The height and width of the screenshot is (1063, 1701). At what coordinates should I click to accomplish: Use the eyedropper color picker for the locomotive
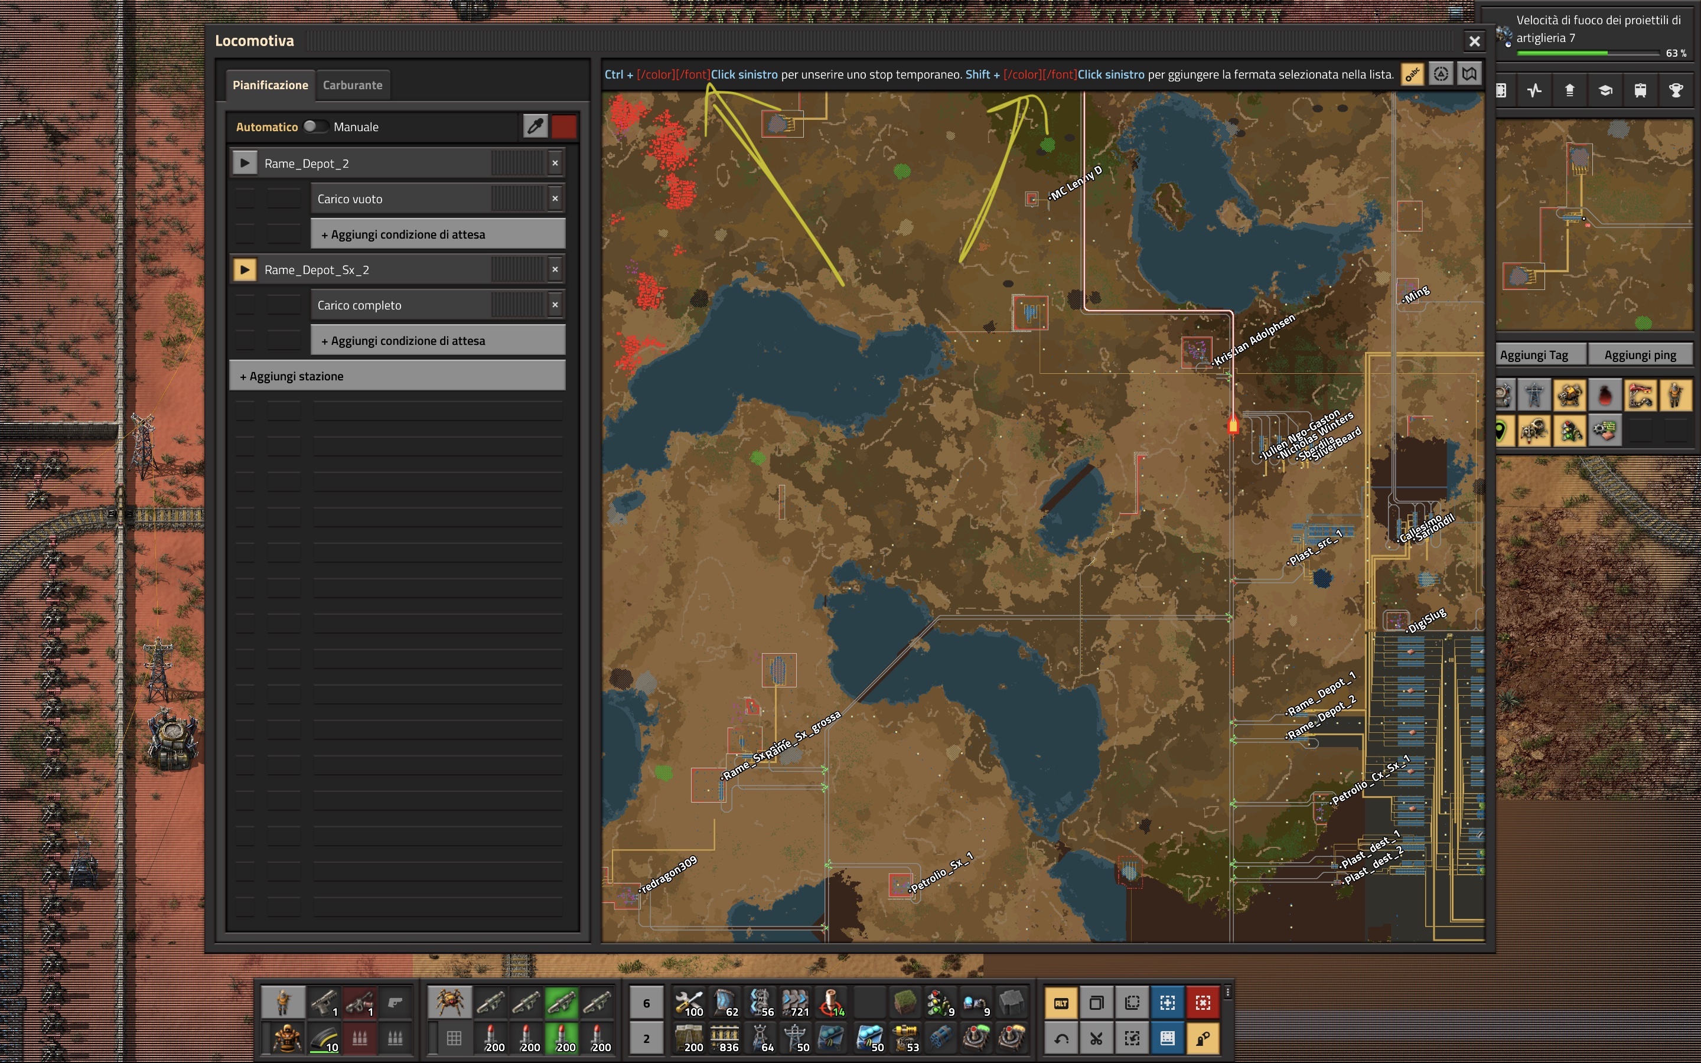(535, 126)
